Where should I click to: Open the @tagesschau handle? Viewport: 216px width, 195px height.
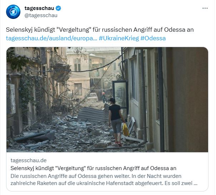click(41, 15)
